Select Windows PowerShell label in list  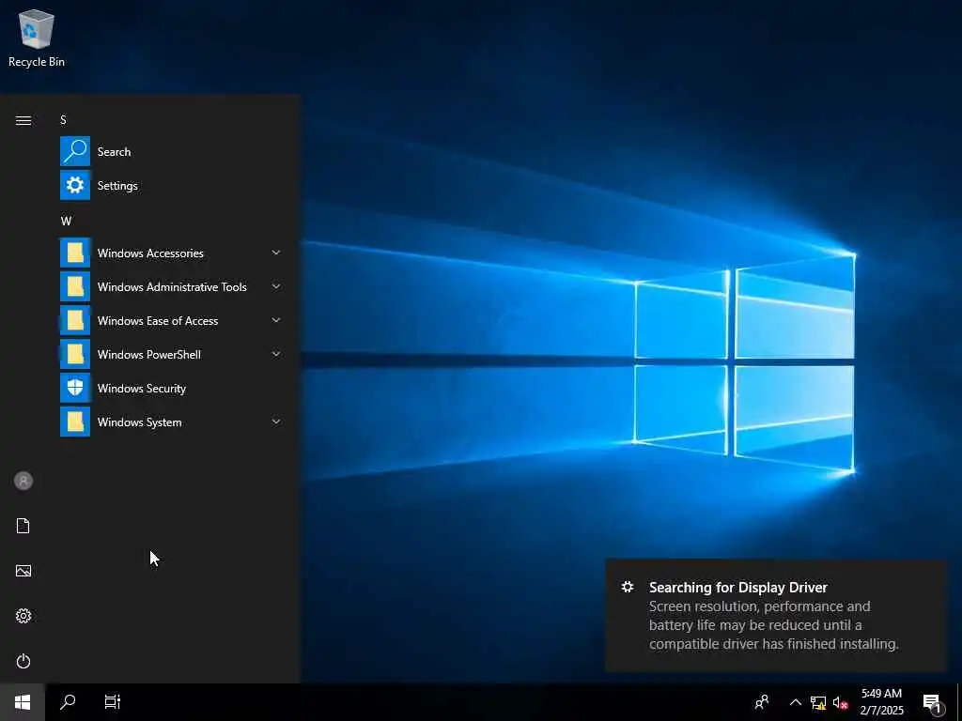click(149, 354)
